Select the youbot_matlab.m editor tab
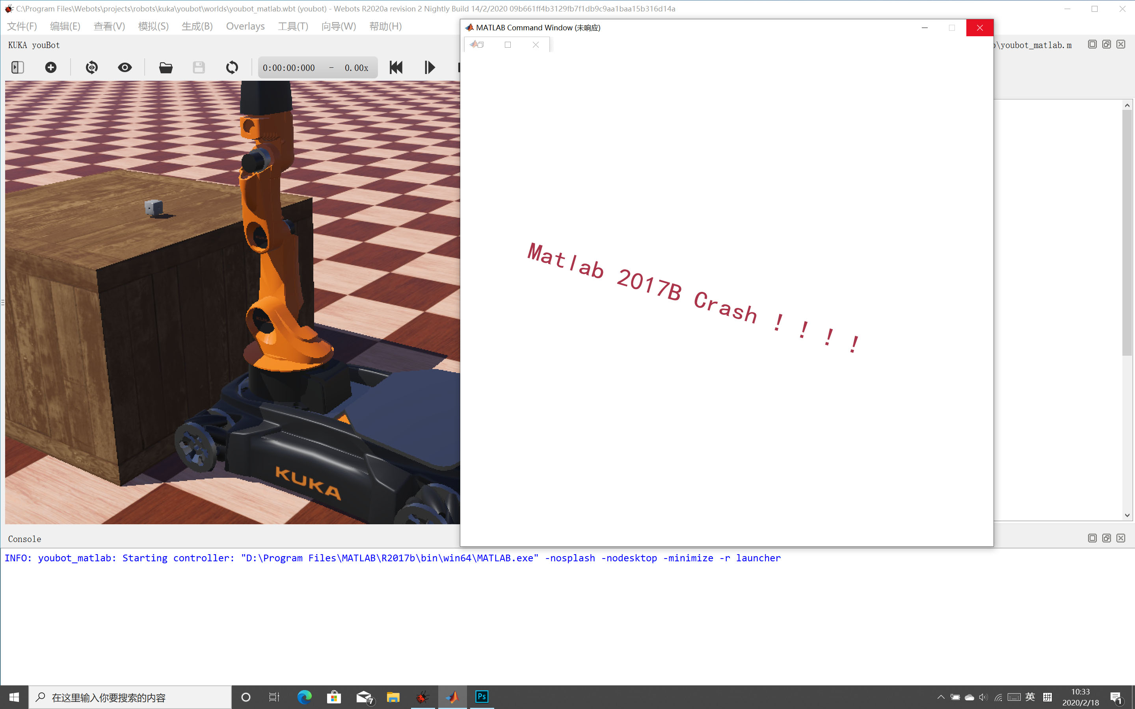Viewport: 1135px width, 709px height. [x=1033, y=45]
